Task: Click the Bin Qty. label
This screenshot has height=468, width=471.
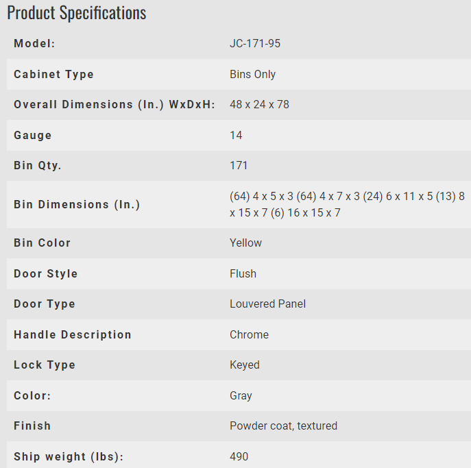Action: coord(38,166)
